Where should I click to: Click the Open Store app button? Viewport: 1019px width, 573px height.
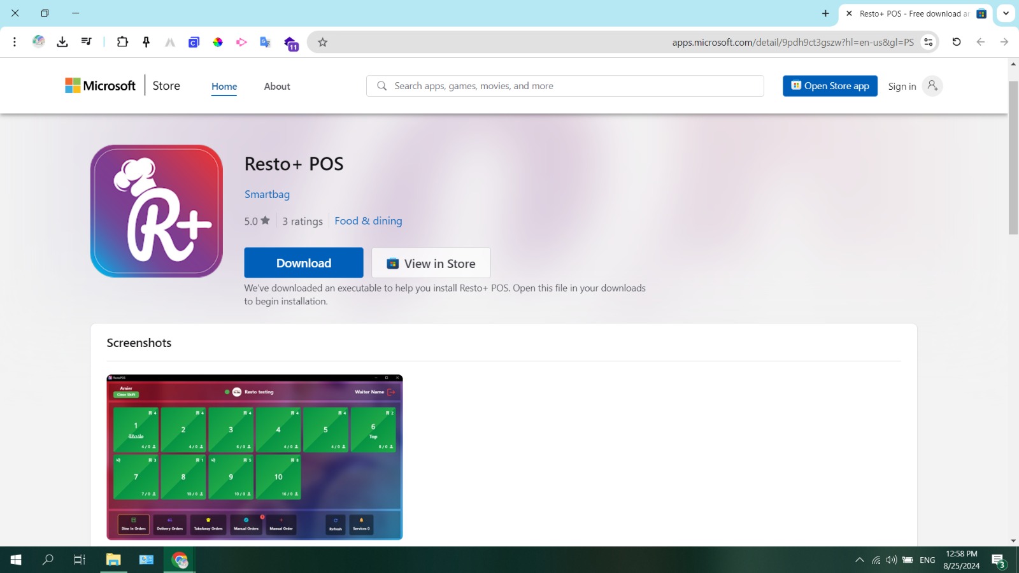[x=830, y=85]
